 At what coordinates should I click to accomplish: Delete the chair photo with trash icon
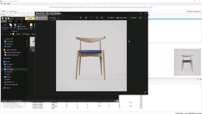[86, 18]
